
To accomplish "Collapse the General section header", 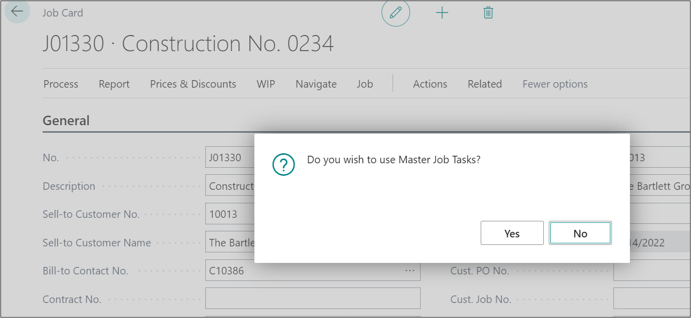I will coord(66,121).
